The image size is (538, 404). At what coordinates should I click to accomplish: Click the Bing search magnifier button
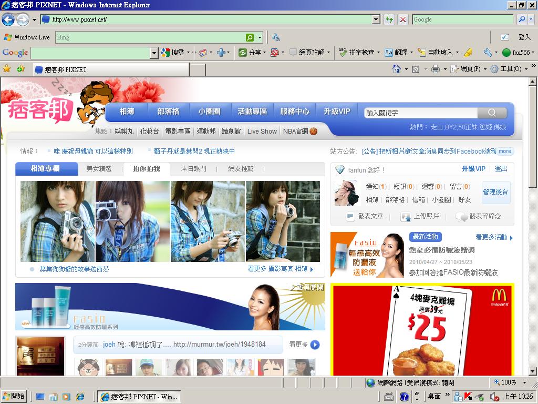click(x=250, y=37)
